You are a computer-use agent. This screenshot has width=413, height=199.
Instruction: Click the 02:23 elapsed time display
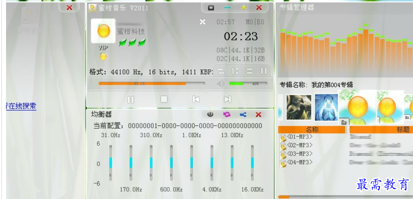click(241, 36)
